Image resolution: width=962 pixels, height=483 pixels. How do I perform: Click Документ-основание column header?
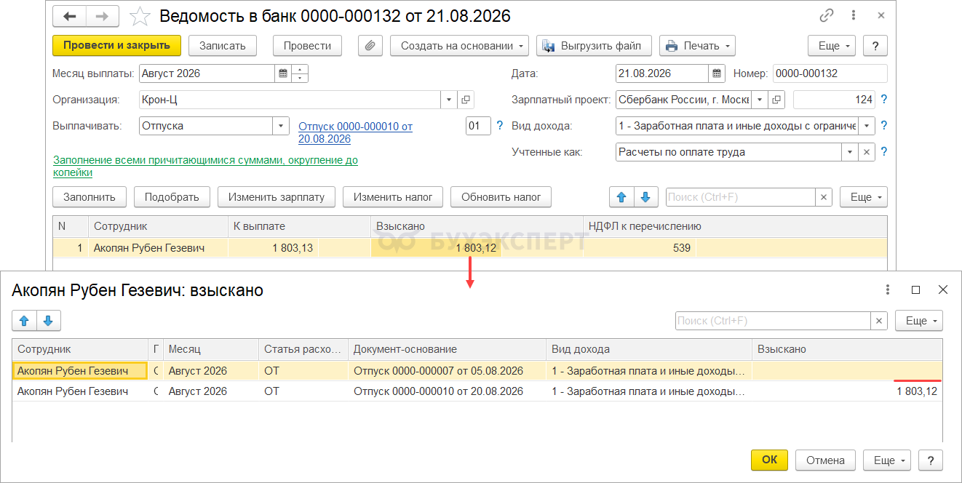[447, 349]
